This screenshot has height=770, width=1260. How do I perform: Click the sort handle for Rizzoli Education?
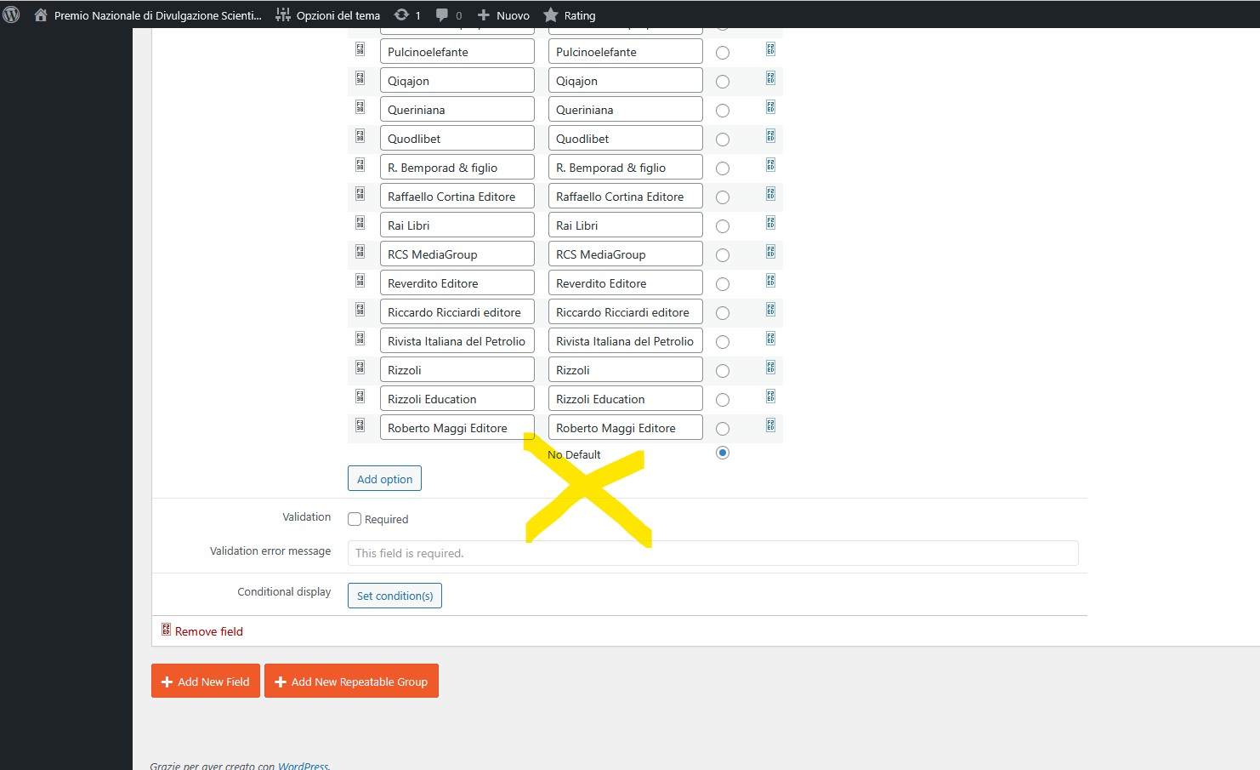[360, 396]
